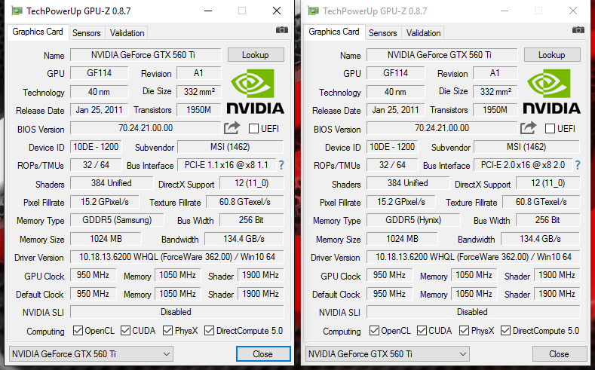Toggle CUDA checkbox in left window
Viewport: 595px width, 370px height.
click(126, 331)
